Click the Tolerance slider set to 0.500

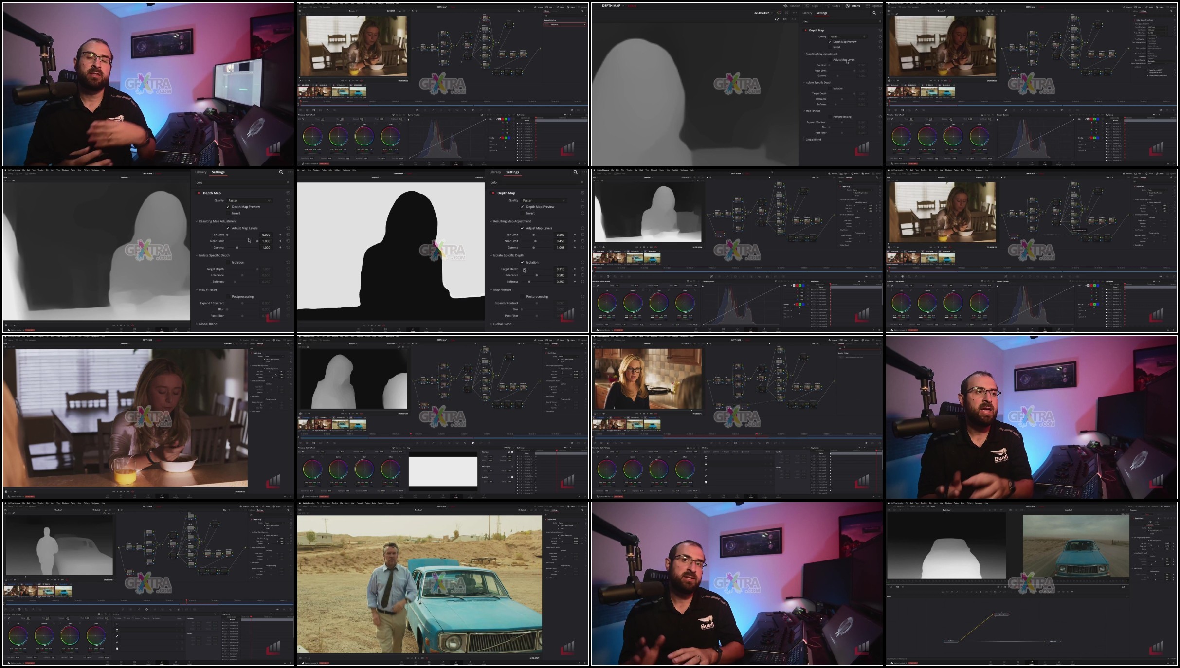(536, 275)
